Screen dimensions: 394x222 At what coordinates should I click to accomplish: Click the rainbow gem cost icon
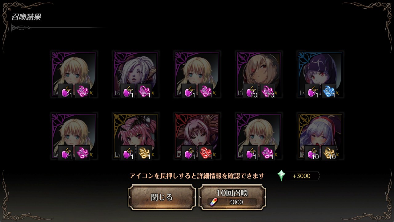pos(214,202)
